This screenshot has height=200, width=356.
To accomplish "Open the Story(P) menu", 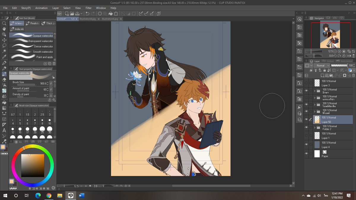I will (x=26, y=8).
